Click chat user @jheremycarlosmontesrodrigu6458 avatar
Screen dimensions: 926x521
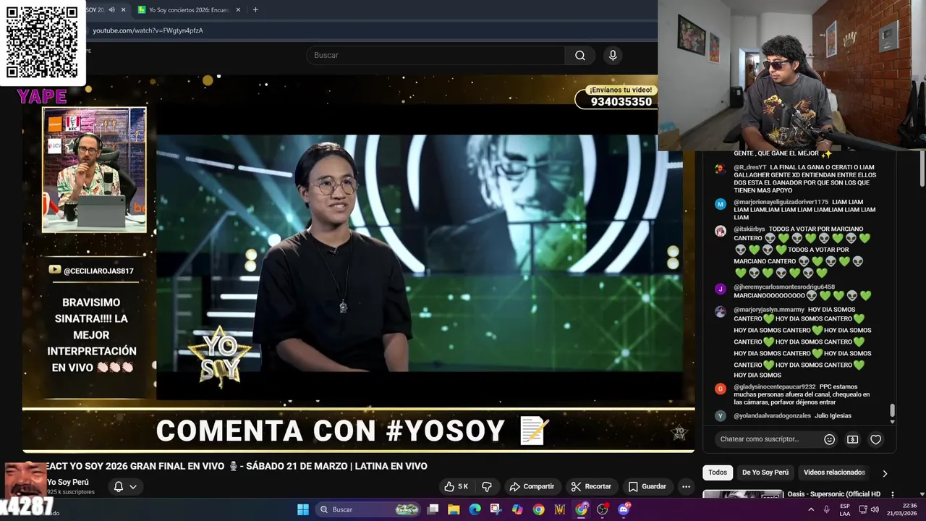click(720, 289)
